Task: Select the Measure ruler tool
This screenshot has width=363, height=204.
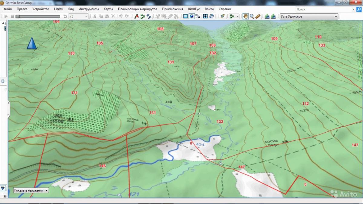Action: [258, 16]
